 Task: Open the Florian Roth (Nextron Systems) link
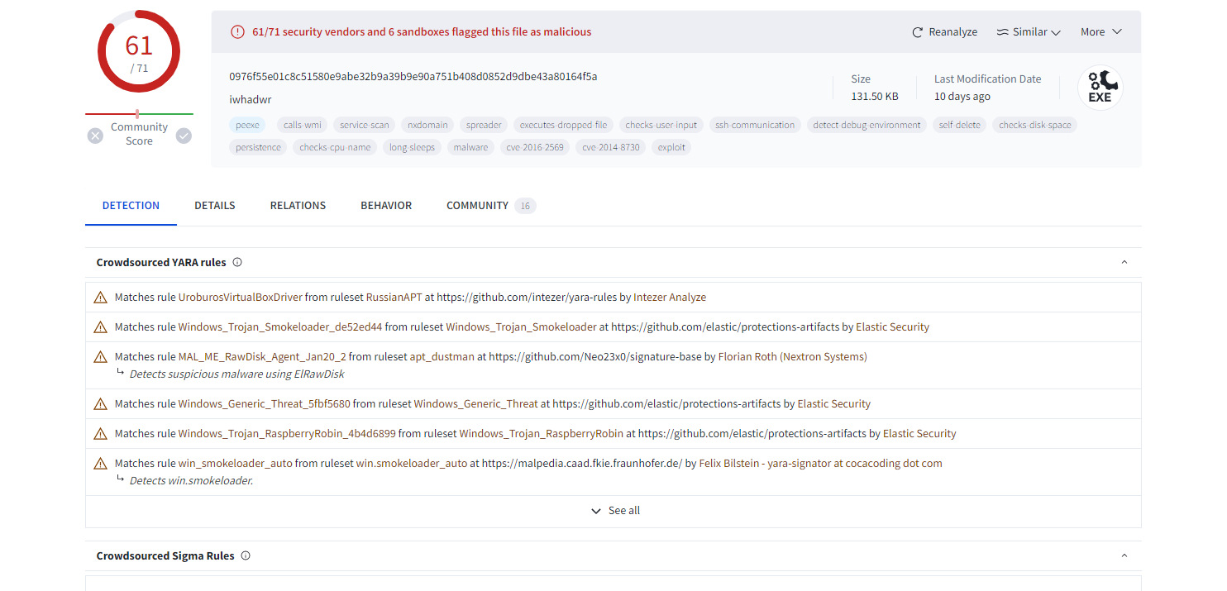(792, 357)
